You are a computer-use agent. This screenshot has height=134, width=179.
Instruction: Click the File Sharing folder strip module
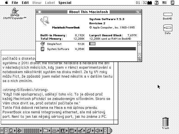click(46, 130)
